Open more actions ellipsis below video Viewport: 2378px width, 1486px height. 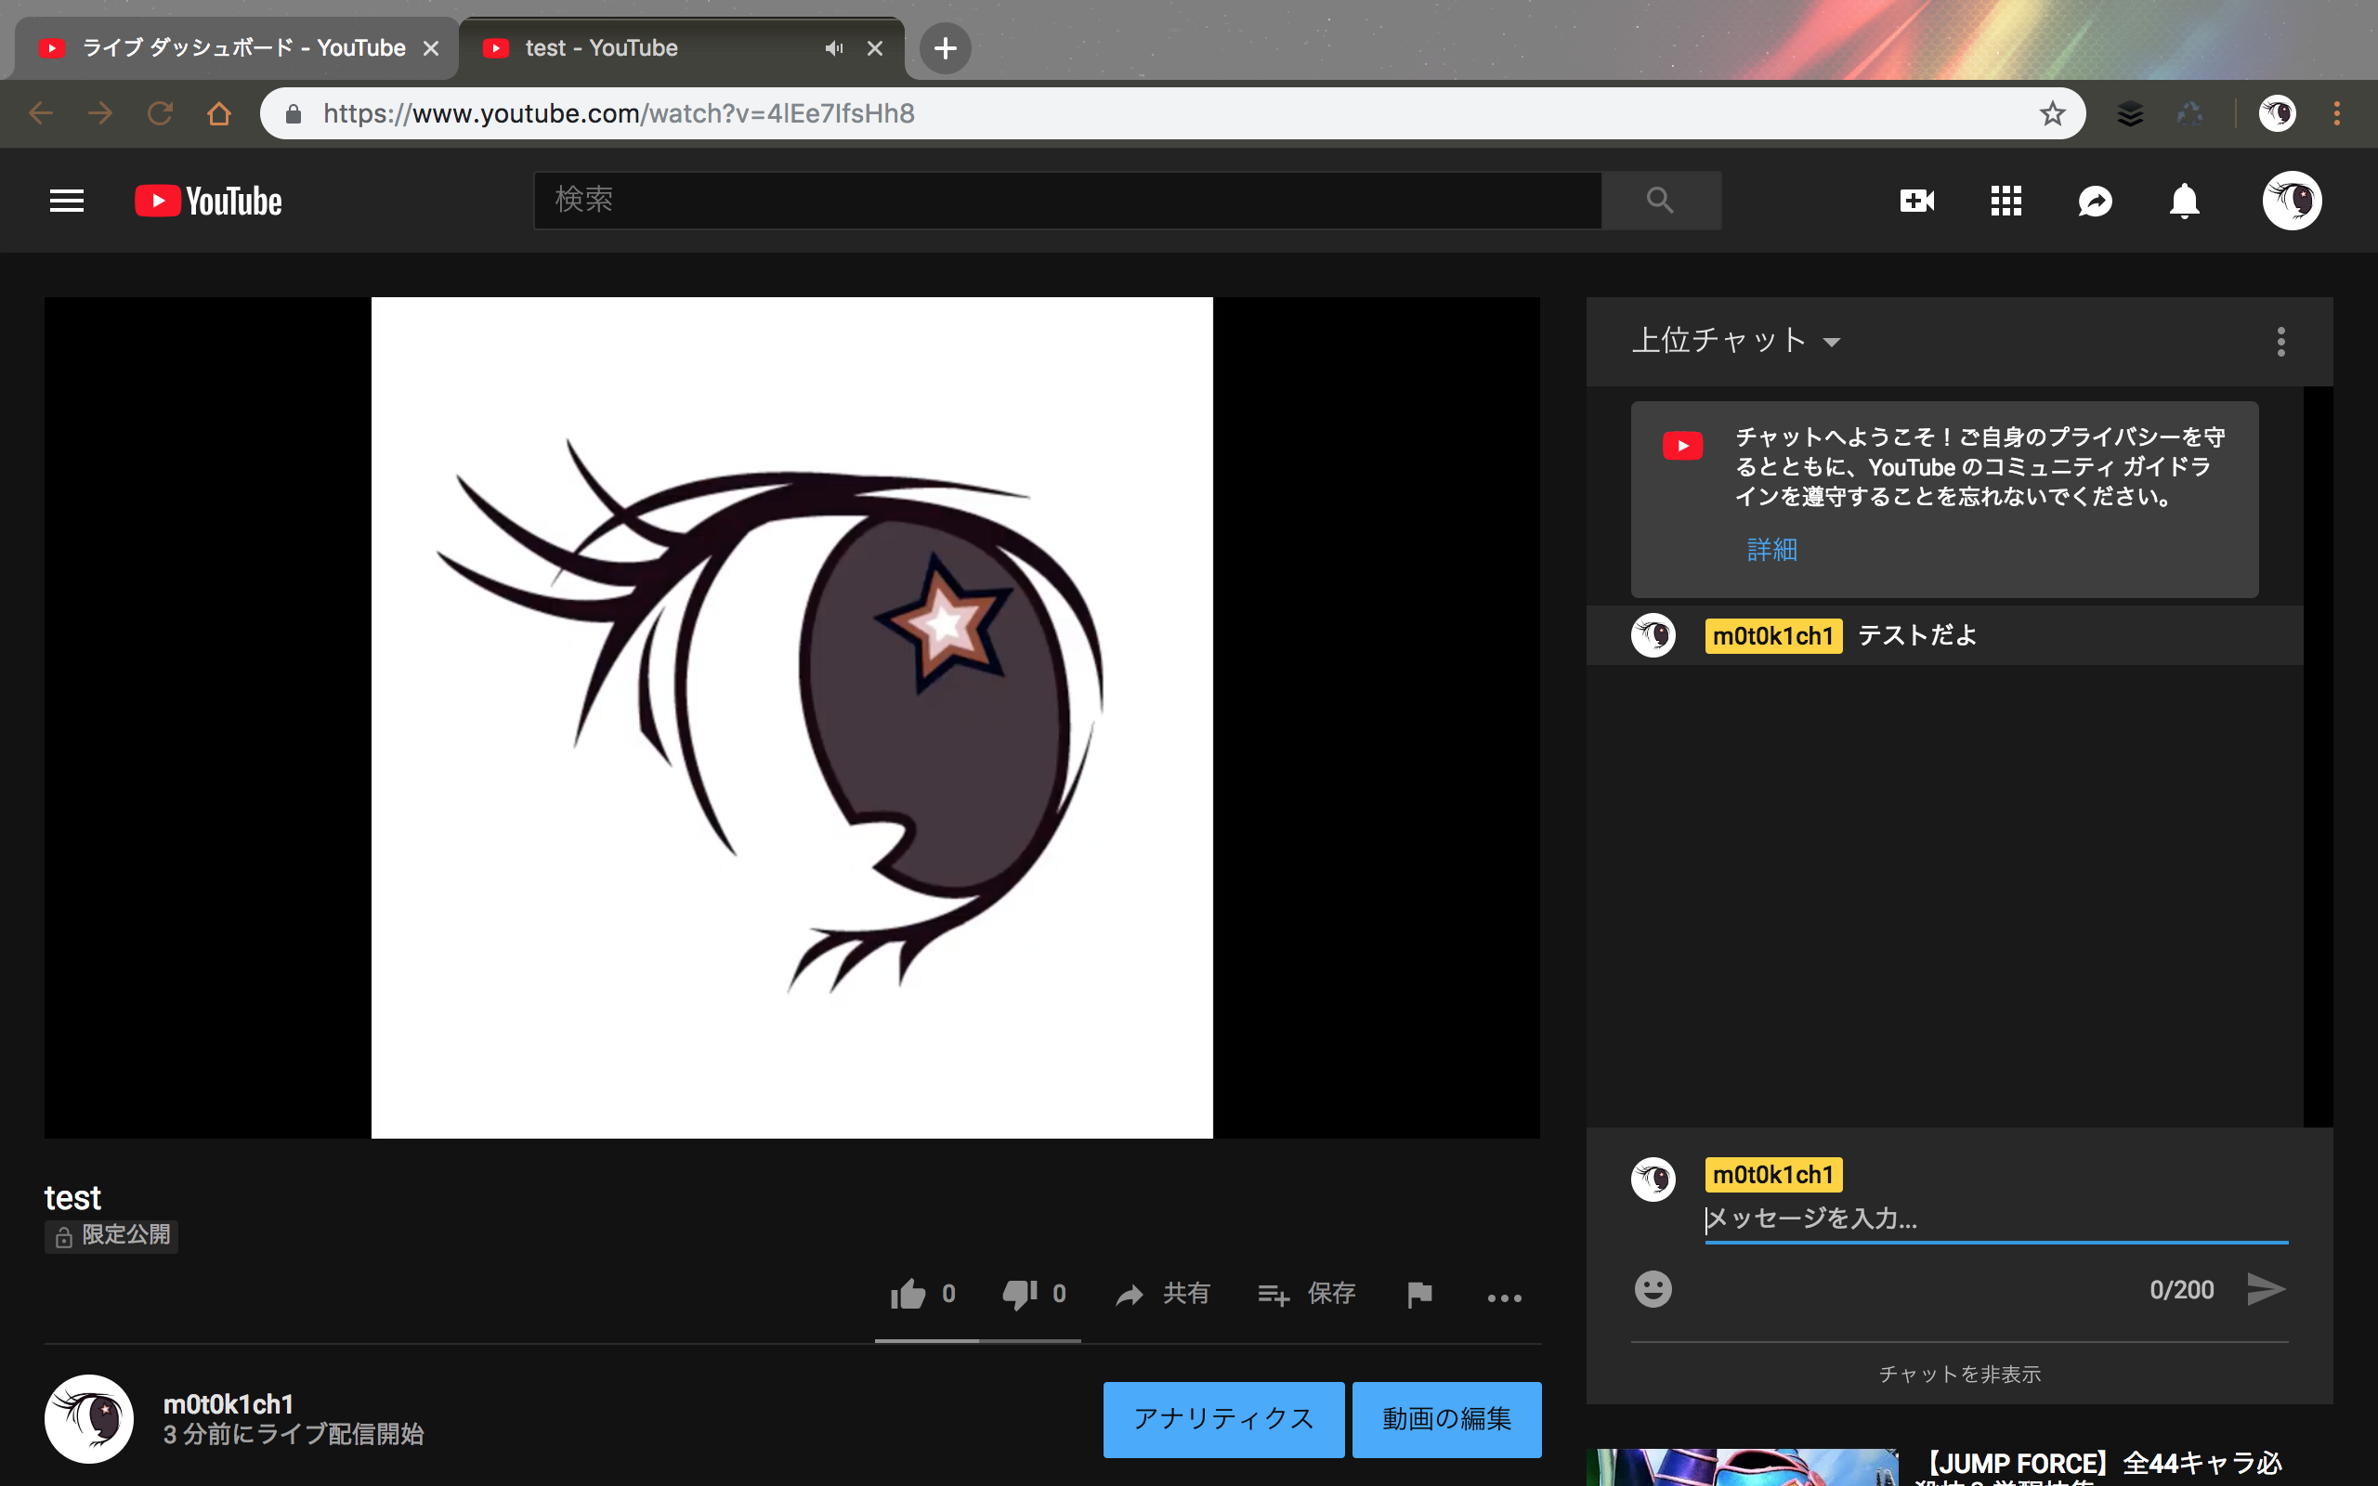[1504, 1297]
